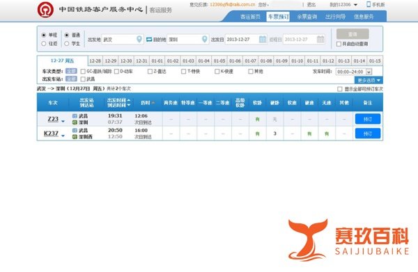Check 武昌 departure station filter
This screenshot has height=272, width=418.
coord(83,79)
